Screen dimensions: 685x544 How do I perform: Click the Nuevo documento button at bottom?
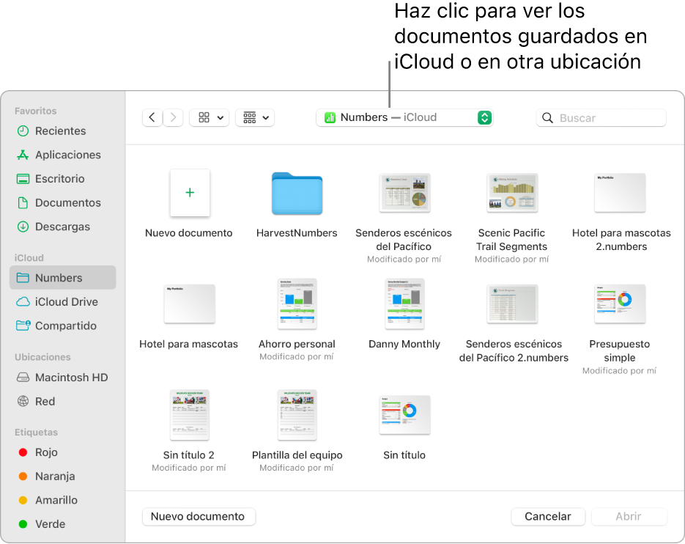click(x=199, y=516)
